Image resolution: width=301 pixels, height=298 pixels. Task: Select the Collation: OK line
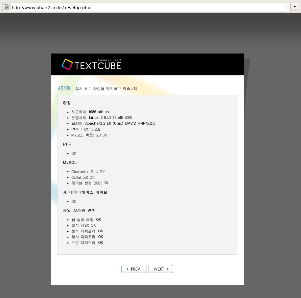pos(83,177)
